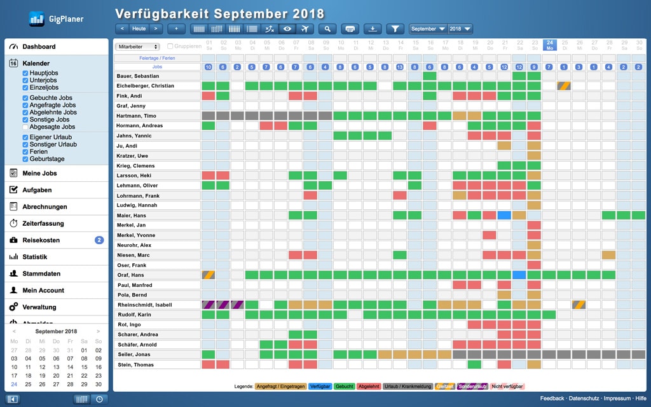
Task: Open the 2018 year dropdown
Action: pos(460,29)
